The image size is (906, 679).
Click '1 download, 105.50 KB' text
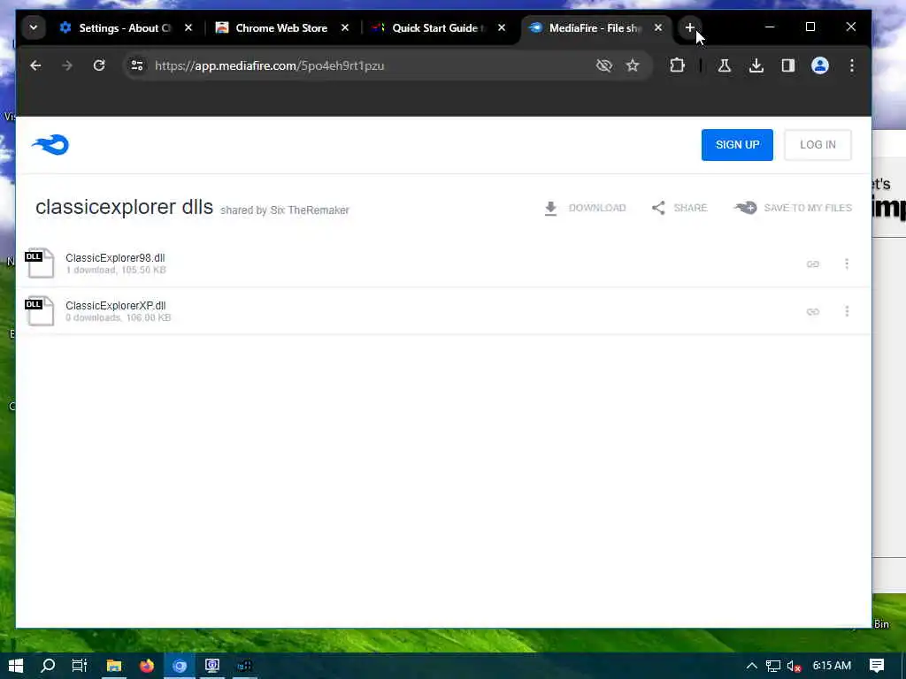(116, 271)
